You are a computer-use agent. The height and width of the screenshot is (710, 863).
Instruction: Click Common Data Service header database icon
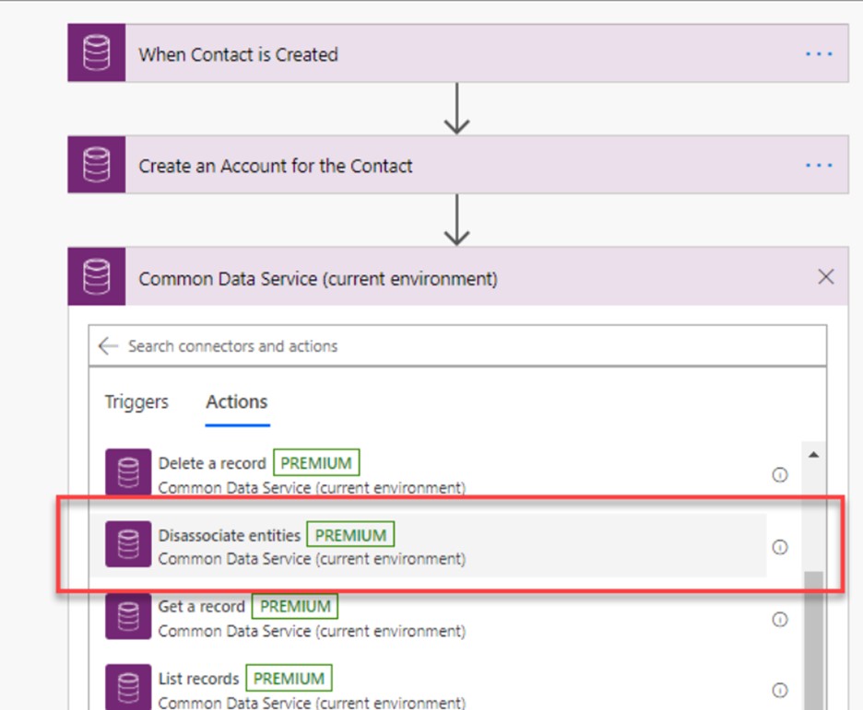(96, 276)
